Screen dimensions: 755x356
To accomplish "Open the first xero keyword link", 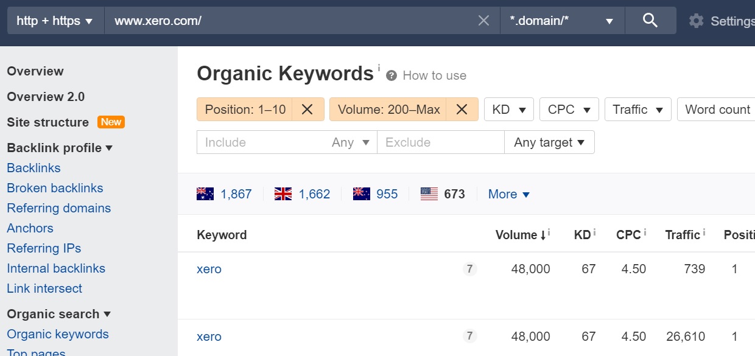I will point(209,269).
